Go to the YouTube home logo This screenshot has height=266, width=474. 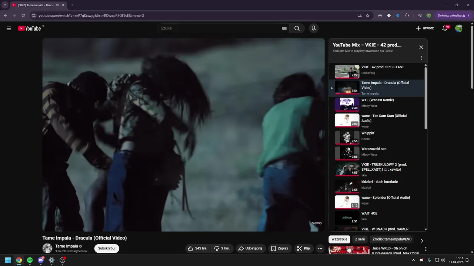click(29, 28)
